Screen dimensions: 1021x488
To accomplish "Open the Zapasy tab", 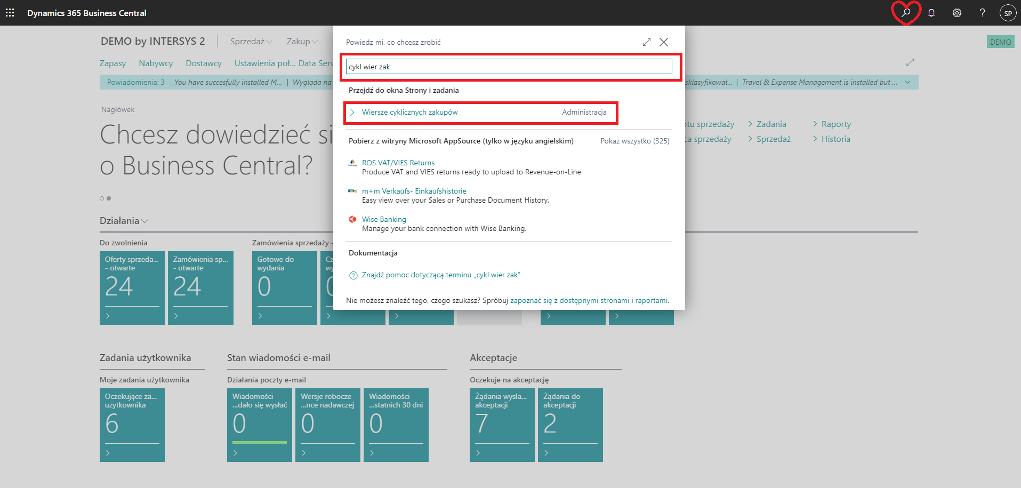I will coord(112,63).
